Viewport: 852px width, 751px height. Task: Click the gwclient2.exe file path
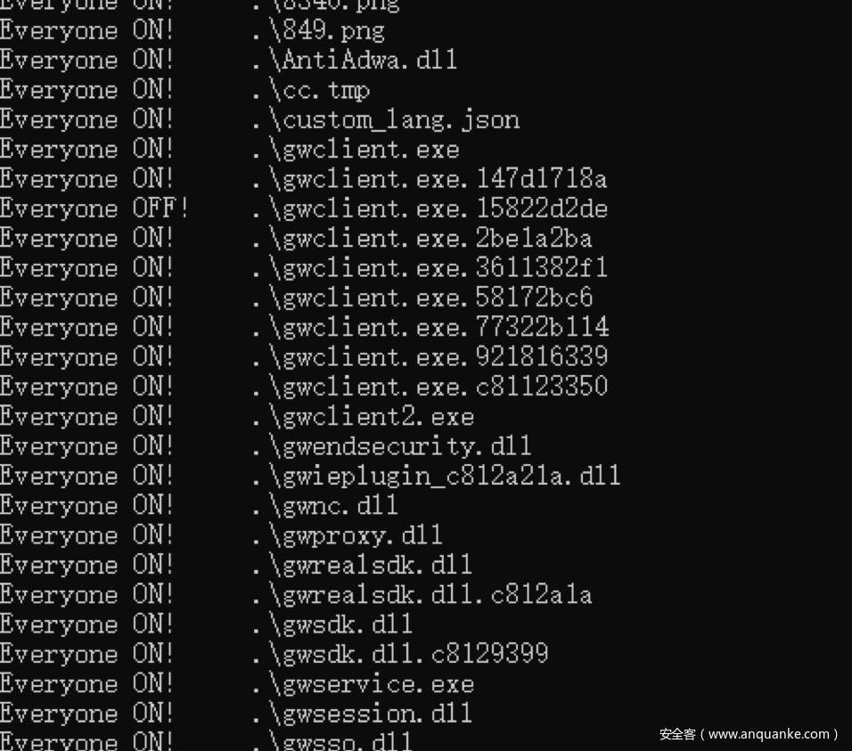(363, 417)
